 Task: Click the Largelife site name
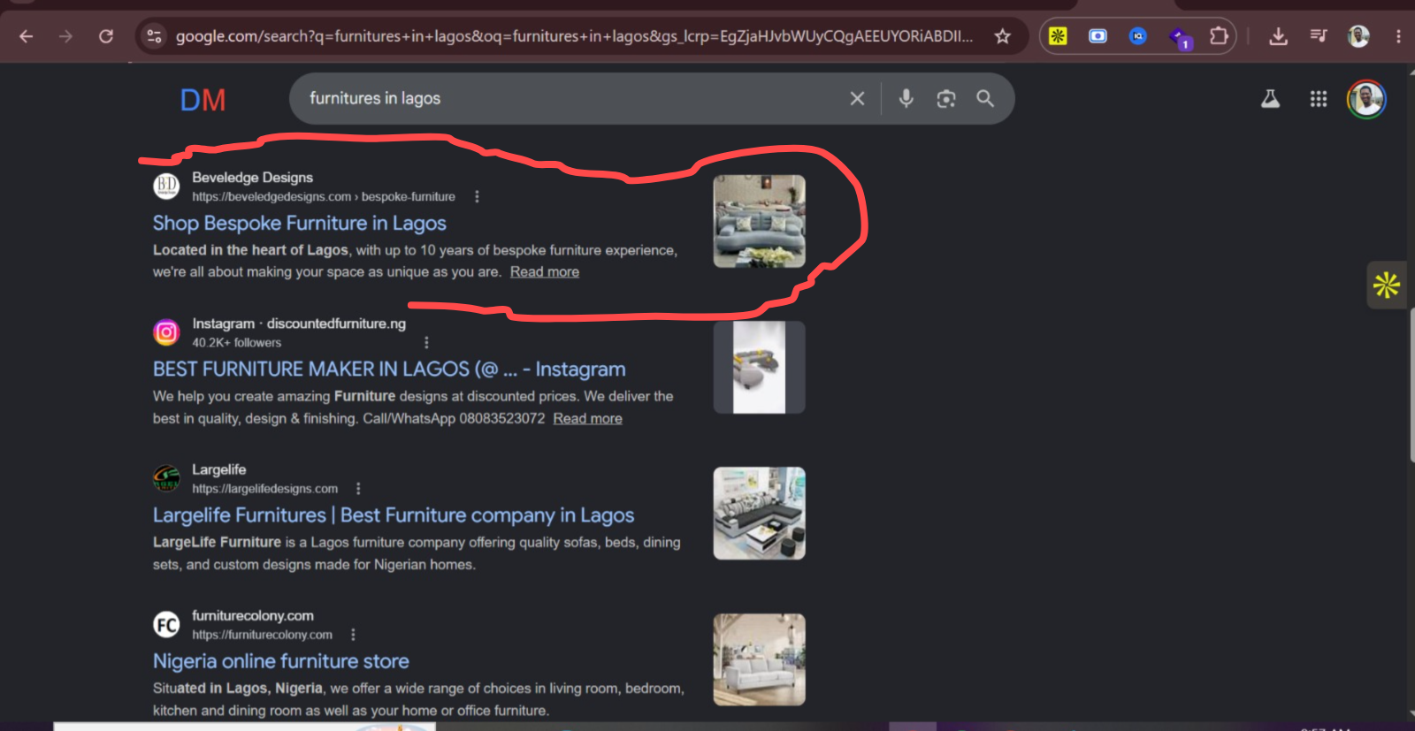pos(219,469)
